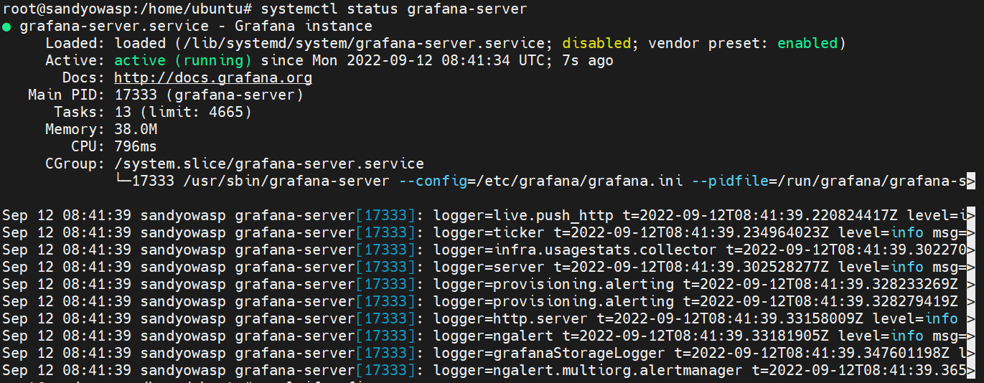Click the tree branch glyph before 17333
This screenshot has width=984, height=383.
(122, 181)
